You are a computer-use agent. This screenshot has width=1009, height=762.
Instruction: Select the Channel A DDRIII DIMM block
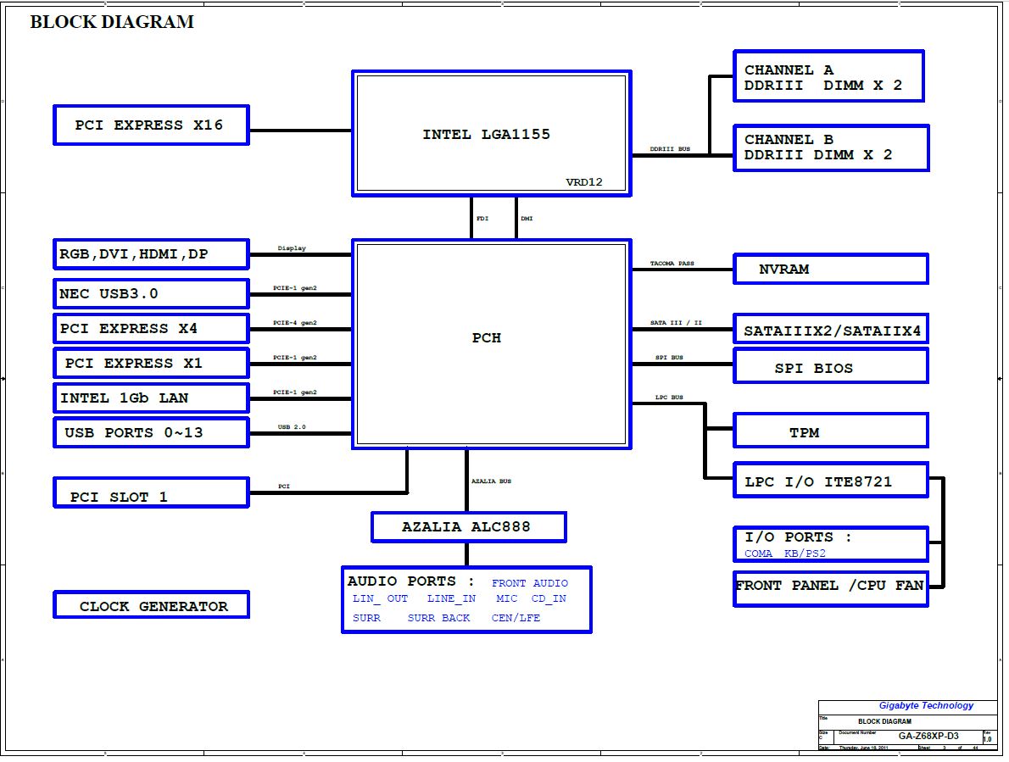[x=828, y=77]
